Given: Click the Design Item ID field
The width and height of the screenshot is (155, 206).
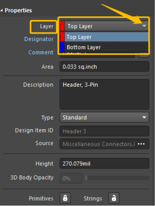Looking at the screenshot, I should coord(104,131).
